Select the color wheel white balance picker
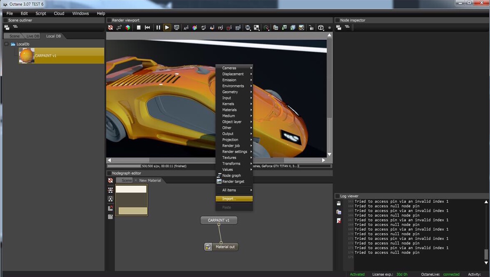490x277 pixels. 194,28
